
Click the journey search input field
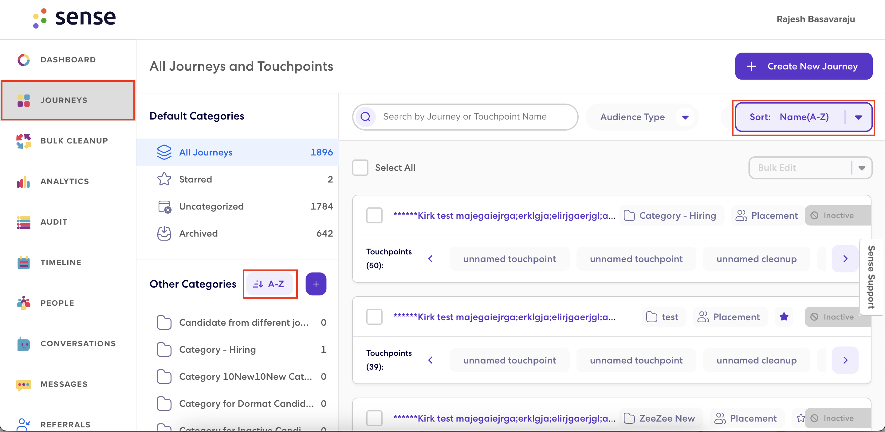click(465, 117)
